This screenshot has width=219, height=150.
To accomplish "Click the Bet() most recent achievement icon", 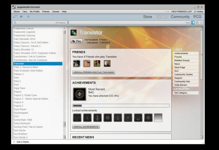I will pos(79,94).
